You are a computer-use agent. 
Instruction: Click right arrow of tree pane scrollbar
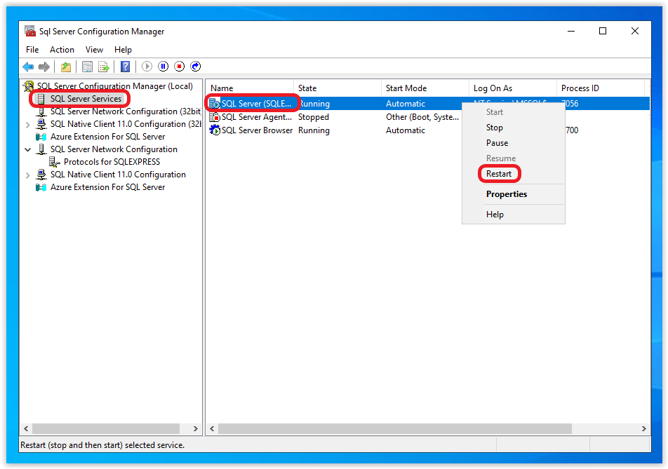[x=196, y=428]
